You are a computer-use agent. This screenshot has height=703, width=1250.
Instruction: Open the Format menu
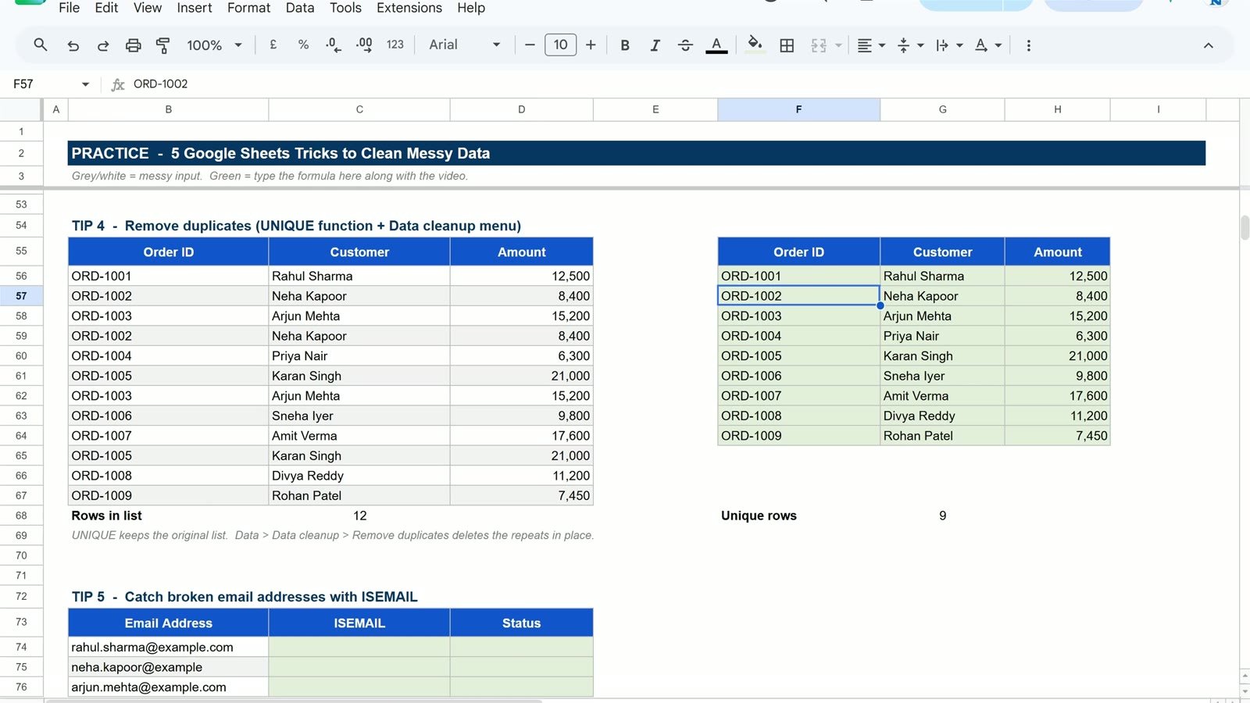(249, 8)
